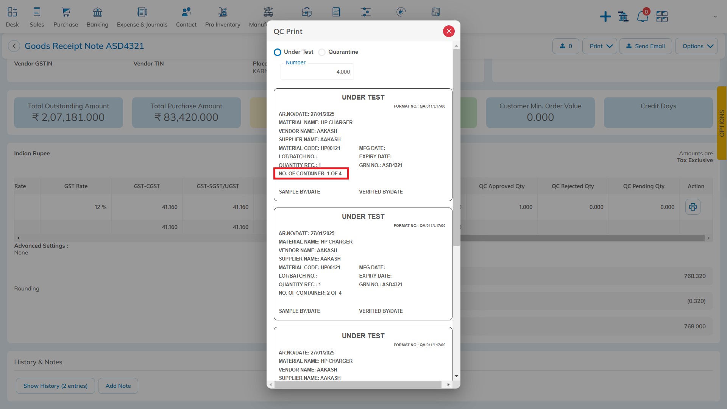Click the Number input field
This screenshot has width=727, height=409.
(317, 72)
